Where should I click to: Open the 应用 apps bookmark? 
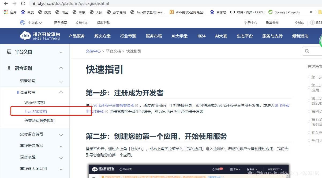click(x=10, y=12)
